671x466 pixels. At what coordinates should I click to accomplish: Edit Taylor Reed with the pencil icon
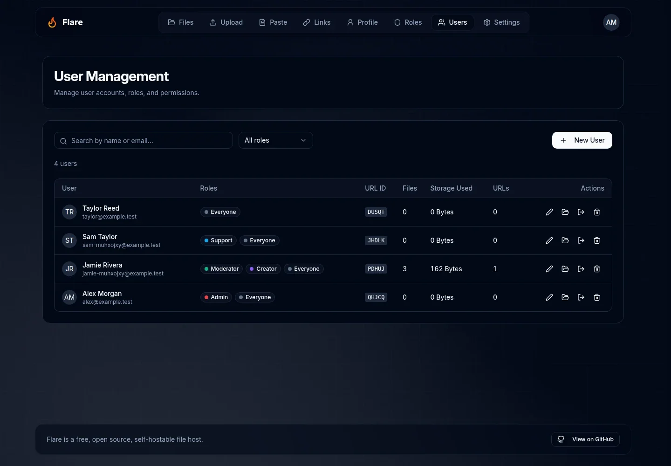click(549, 212)
